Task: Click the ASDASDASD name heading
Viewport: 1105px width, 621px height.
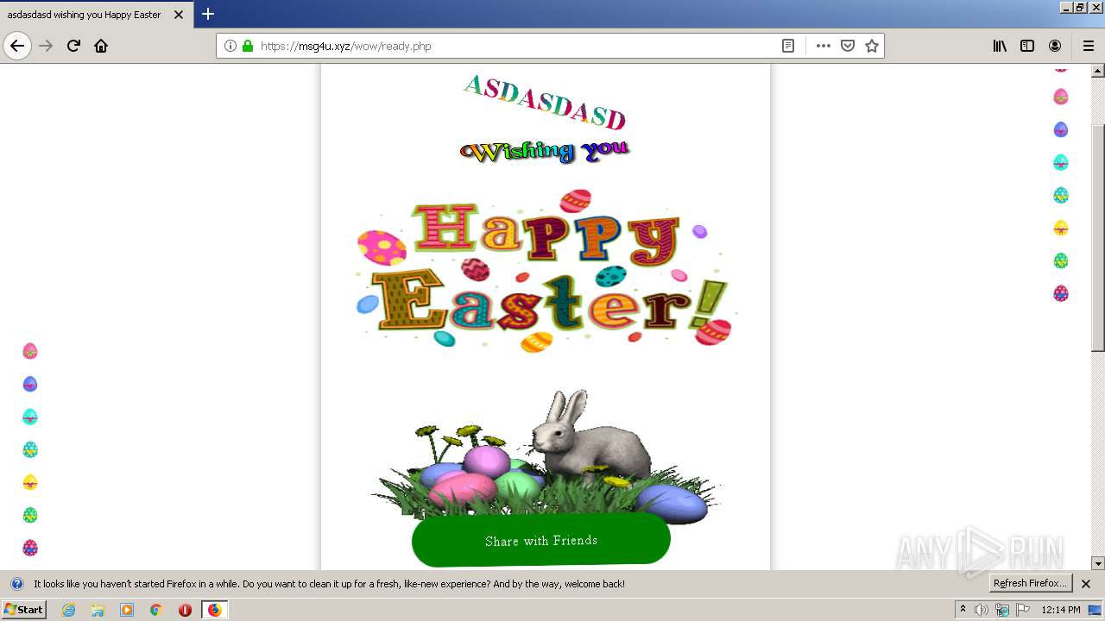Action: pyautogui.click(x=544, y=102)
